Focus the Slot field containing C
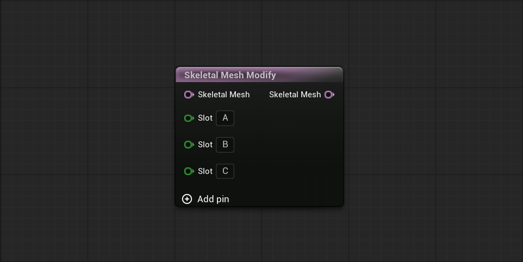 pos(225,171)
